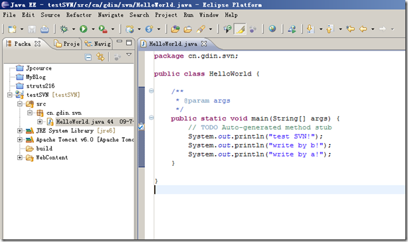Toggle Link with Editor in Package Explorer
The image size is (408, 242).
point(100,57)
